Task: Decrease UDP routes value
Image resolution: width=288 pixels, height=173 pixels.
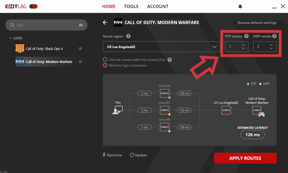Action: point(271,48)
